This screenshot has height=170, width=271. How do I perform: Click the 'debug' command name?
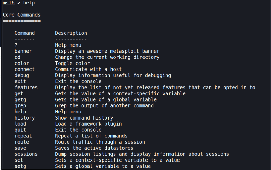point(22,75)
